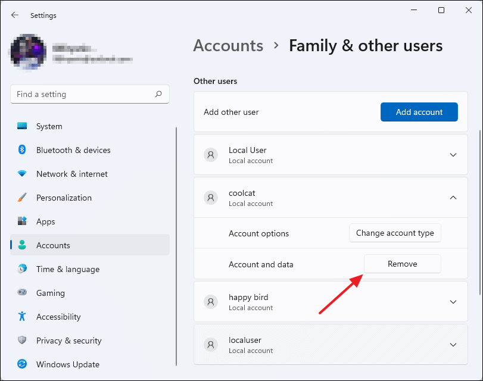Image resolution: width=483 pixels, height=381 pixels.
Task: Change account type for coolcat
Action: pos(395,233)
